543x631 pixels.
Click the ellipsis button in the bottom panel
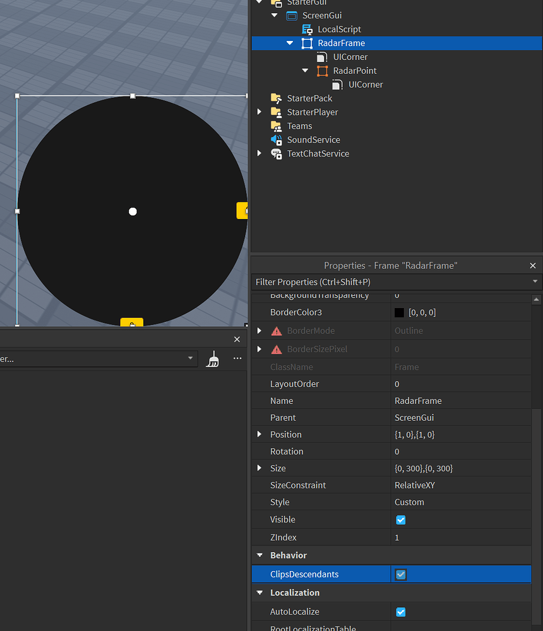point(237,358)
